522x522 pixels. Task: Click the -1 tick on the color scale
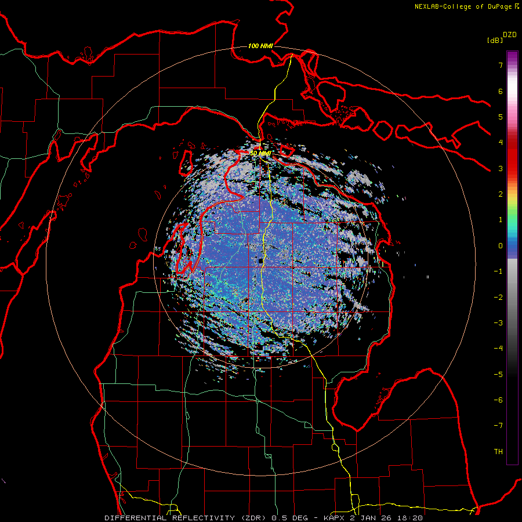(498, 271)
